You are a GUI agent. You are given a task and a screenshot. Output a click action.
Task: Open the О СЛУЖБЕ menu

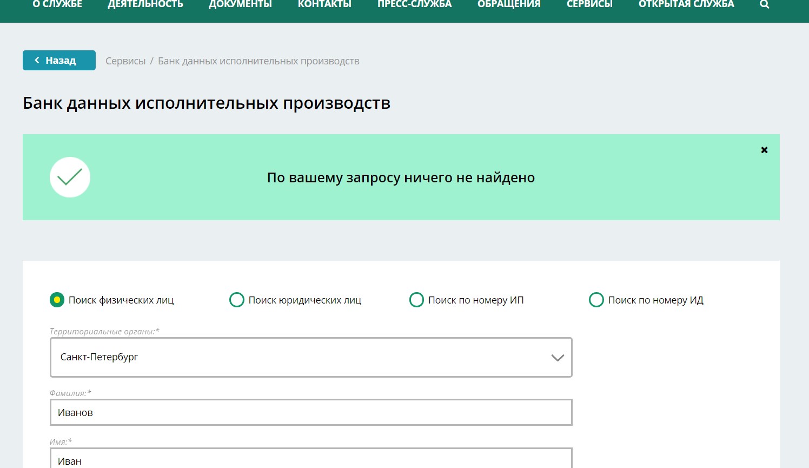[x=57, y=4]
